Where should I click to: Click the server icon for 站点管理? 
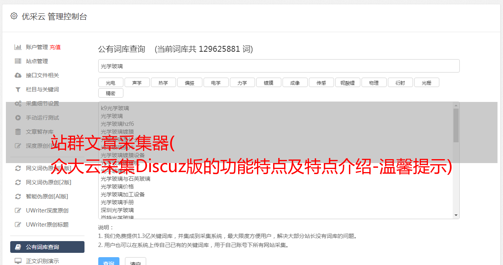[x=18, y=61]
